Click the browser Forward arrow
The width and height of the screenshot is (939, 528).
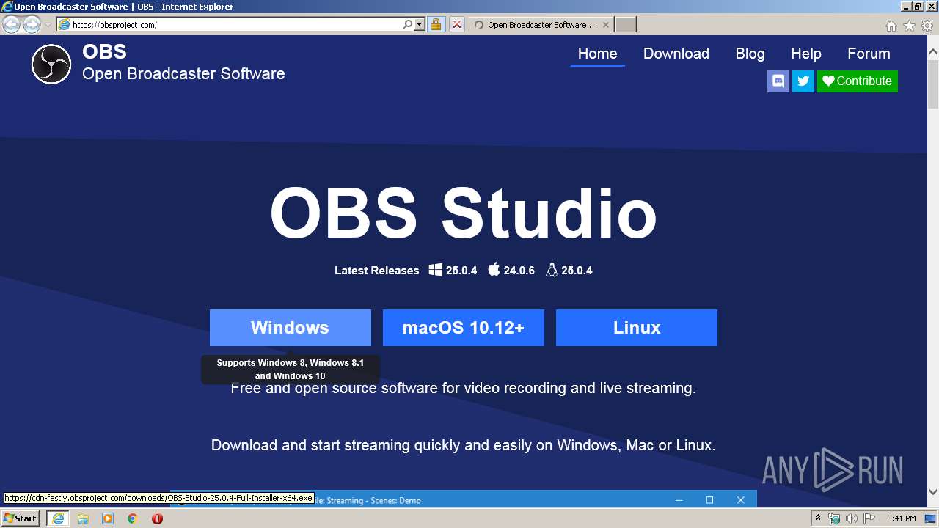point(32,25)
